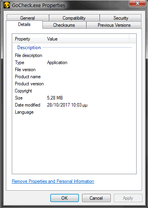Open Remove Properties and Personal Information link

tap(53, 181)
